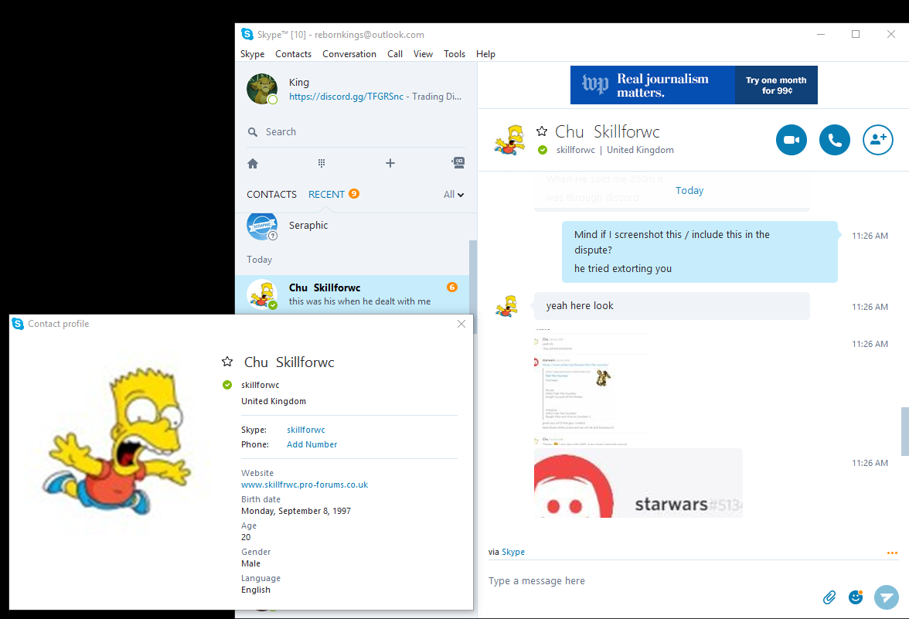Open the dial pad icon
This screenshot has width=909, height=619.
tap(322, 164)
